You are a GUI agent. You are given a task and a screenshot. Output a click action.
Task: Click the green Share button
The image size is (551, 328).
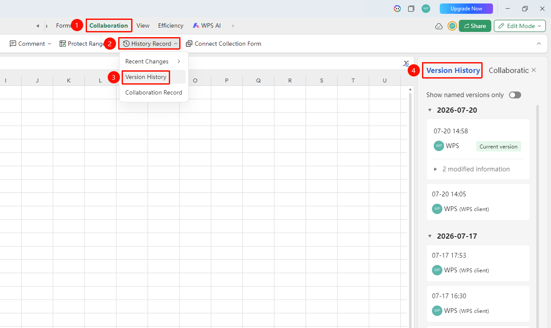click(475, 26)
